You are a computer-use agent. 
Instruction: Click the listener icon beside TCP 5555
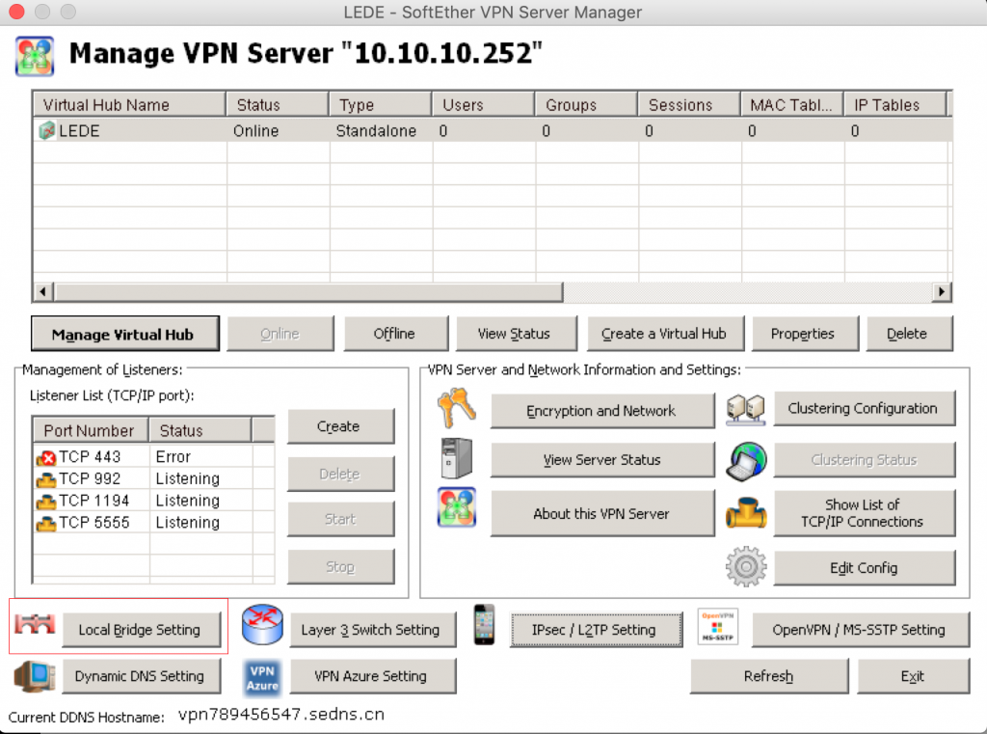pos(46,523)
